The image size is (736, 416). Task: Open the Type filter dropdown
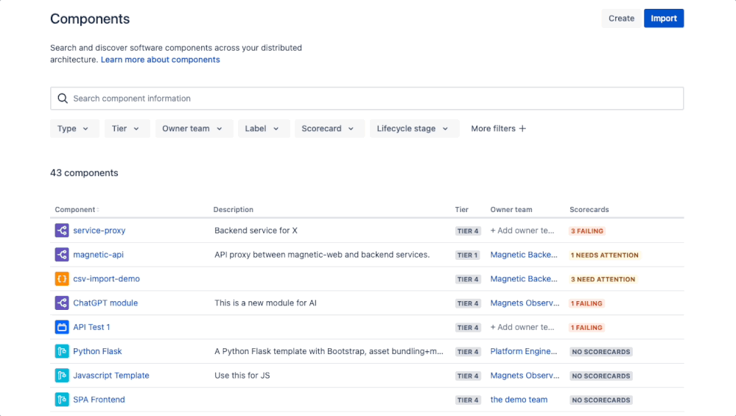point(74,129)
